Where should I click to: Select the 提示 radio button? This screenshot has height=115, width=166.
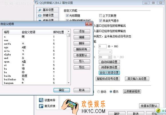pyautogui.click(x=111, y=92)
